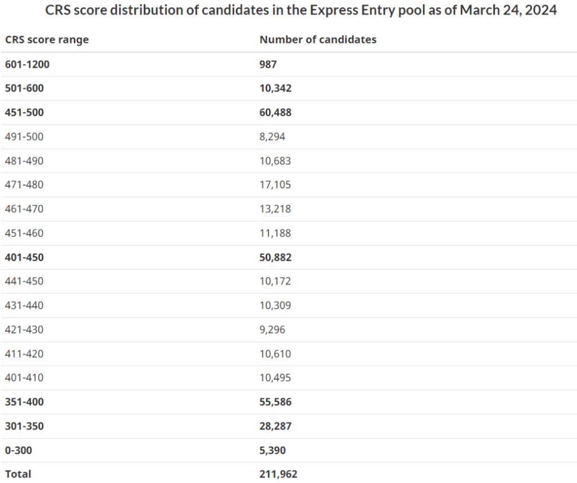Select the 491-500 sub-range cell
Viewport: 577px width, 483px height.
click(24, 137)
